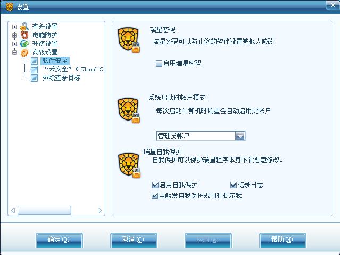
Task: Expand the 查杀设置 tree node
Action: click(14, 27)
